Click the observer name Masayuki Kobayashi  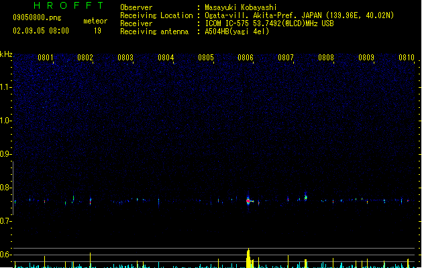click(241, 7)
